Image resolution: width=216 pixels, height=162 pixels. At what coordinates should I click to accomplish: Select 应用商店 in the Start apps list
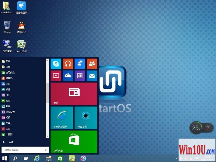coord(8,73)
